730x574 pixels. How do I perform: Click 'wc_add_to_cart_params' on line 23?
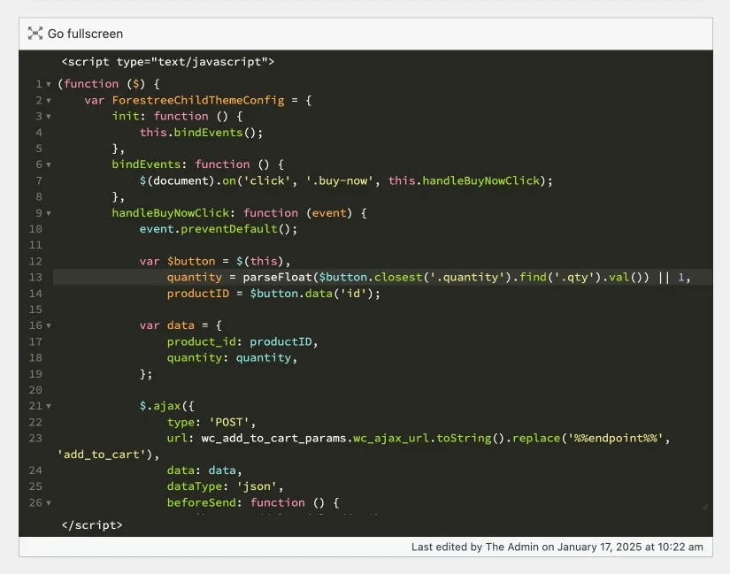coord(273,439)
